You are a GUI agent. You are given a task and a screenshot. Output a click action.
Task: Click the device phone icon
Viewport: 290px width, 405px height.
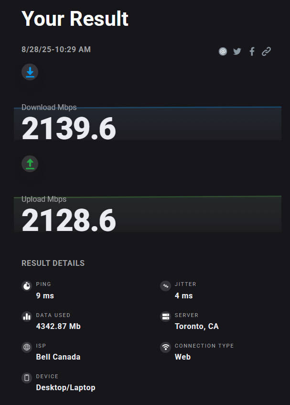(27, 378)
